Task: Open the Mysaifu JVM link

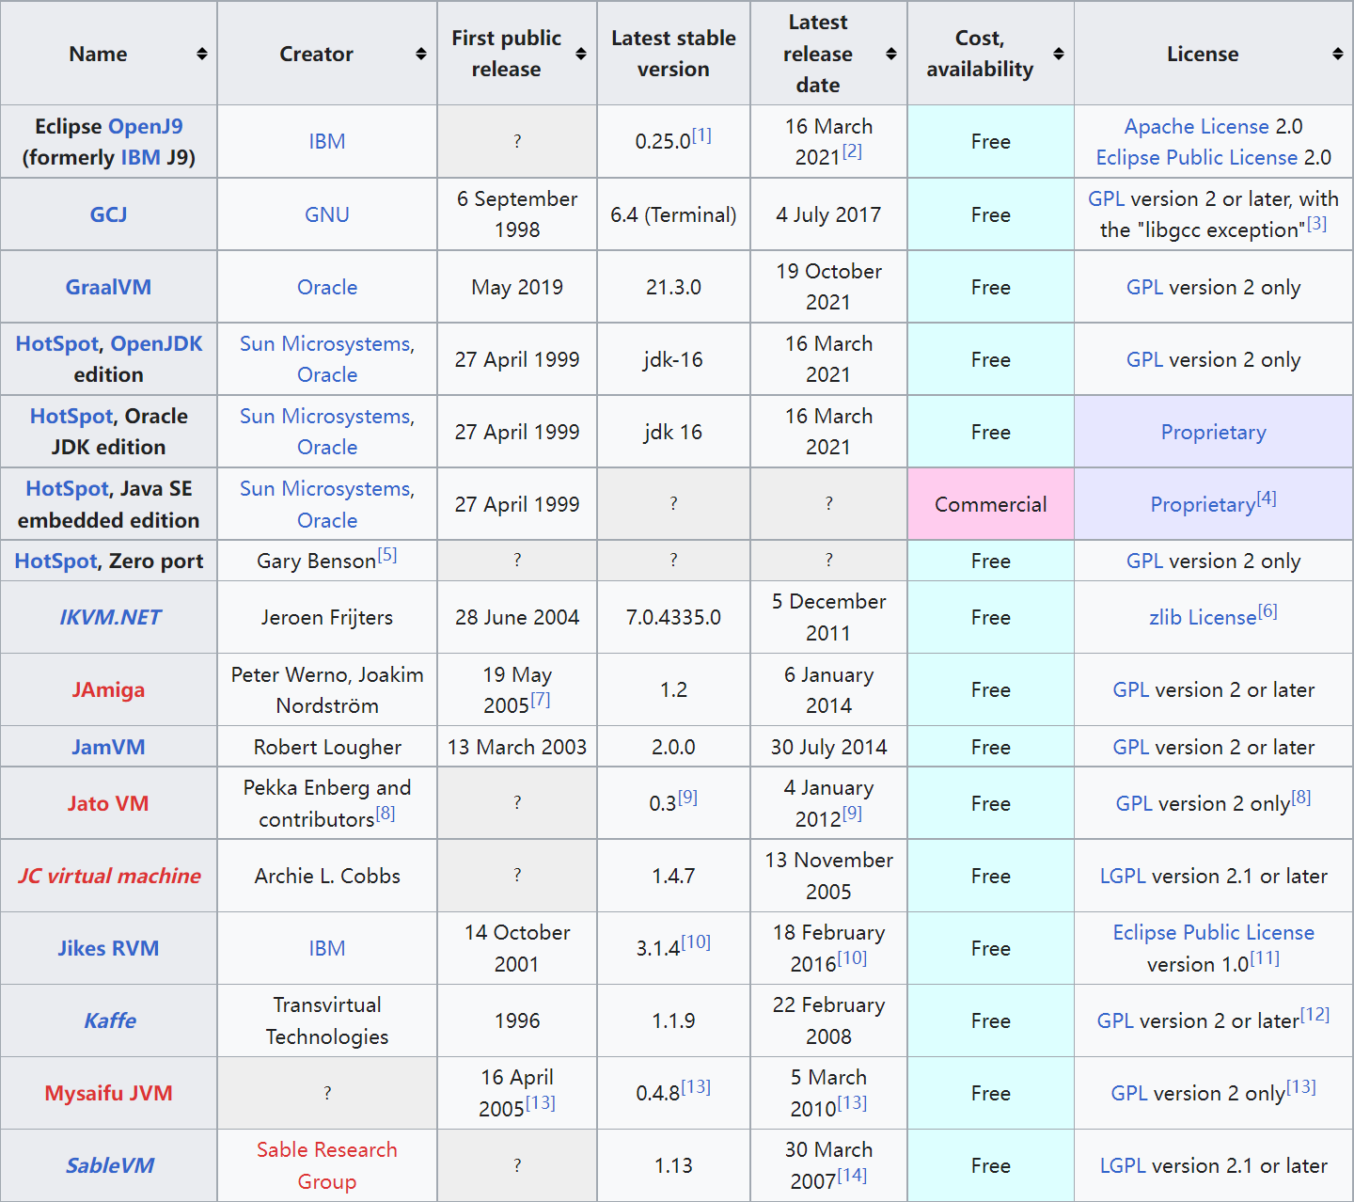Action: point(108,1093)
